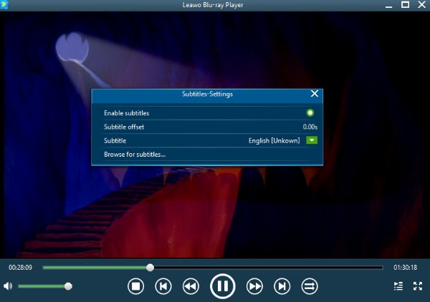The image size is (430, 302).
Task: Skip to next chapter button
Action: point(282,286)
